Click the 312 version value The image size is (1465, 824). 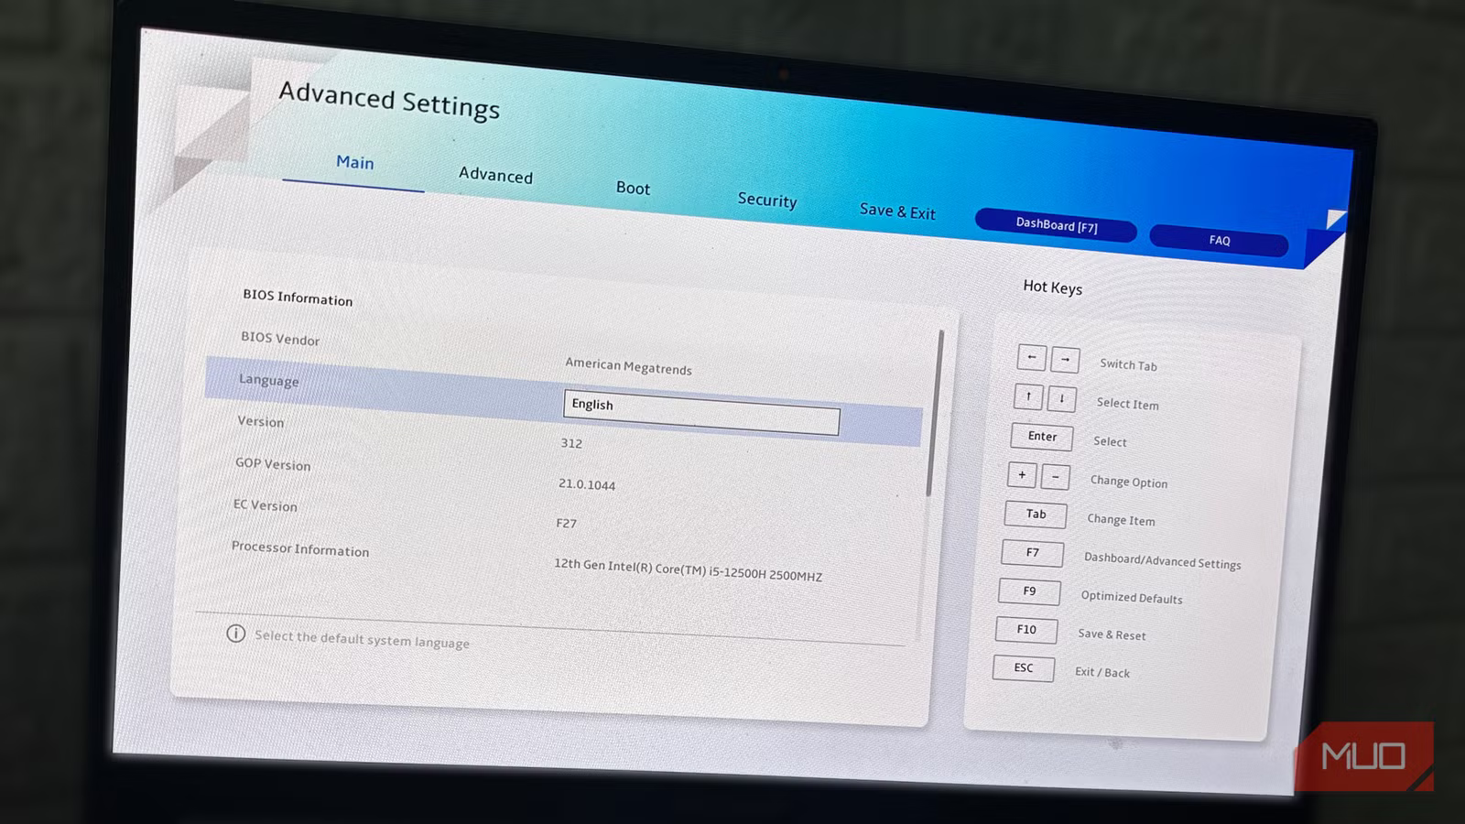click(x=571, y=443)
